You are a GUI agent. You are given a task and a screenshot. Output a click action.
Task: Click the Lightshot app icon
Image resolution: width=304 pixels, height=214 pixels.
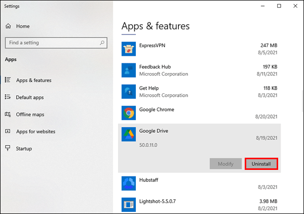click(x=129, y=204)
